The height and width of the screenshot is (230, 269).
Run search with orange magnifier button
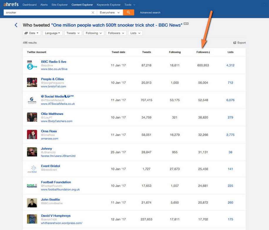129,12
